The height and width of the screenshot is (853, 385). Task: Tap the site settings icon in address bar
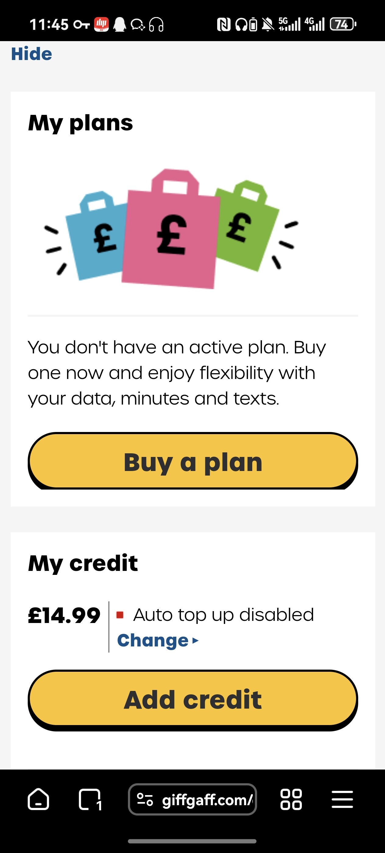click(145, 799)
